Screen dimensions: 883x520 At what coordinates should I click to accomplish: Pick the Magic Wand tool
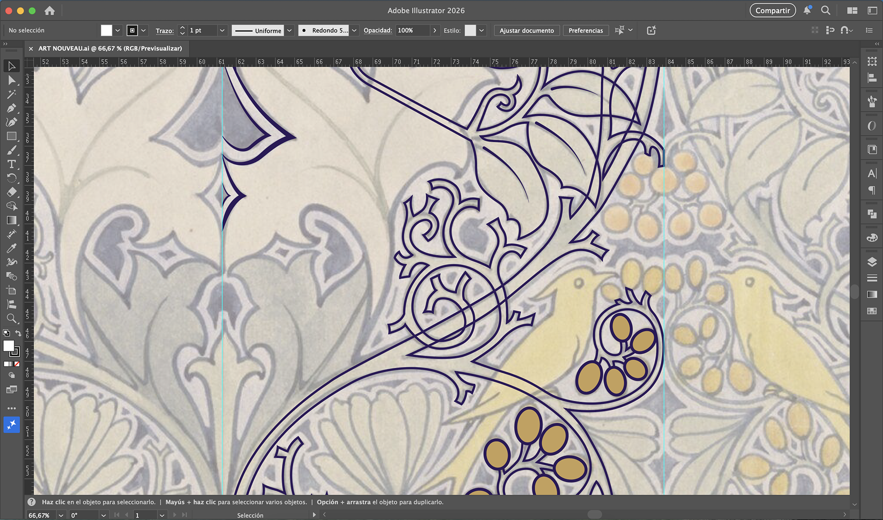[11, 94]
